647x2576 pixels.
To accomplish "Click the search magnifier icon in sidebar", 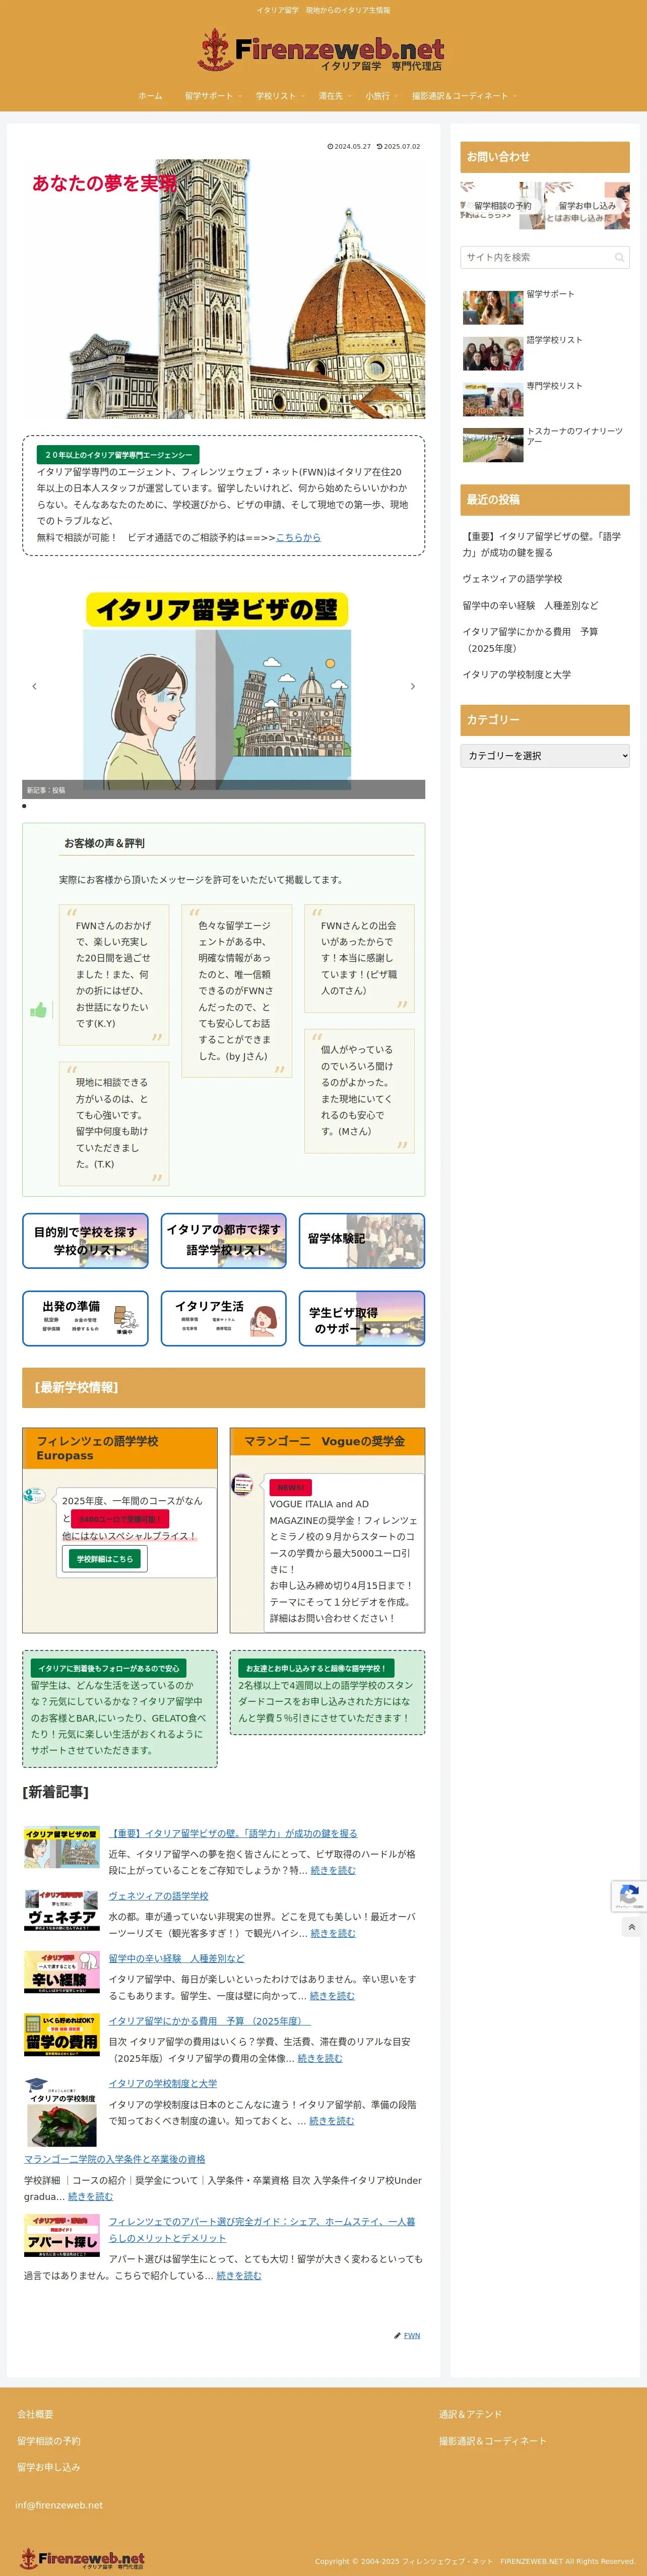I will click(619, 257).
